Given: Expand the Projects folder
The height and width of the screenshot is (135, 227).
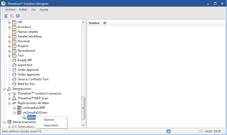Looking at the screenshot, I should tap(9, 46).
